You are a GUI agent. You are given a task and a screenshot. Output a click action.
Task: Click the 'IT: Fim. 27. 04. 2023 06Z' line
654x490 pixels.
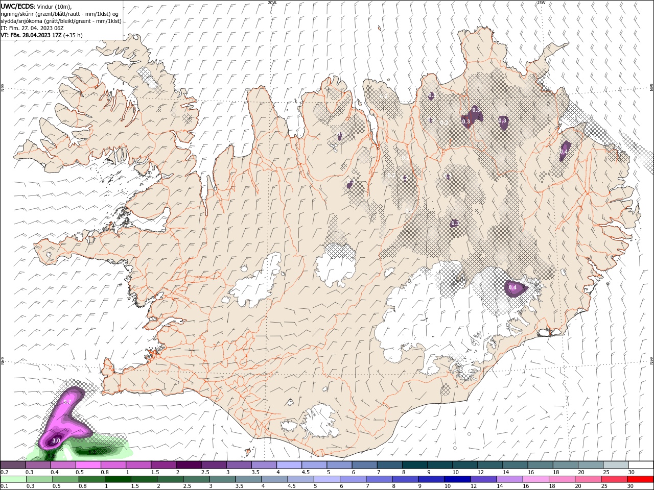32,28
